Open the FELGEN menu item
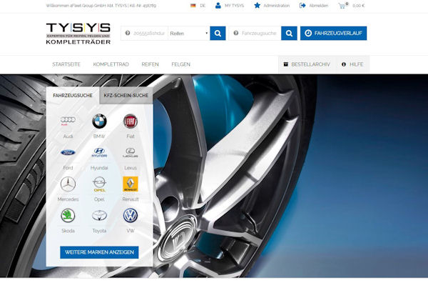 [x=180, y=64]
